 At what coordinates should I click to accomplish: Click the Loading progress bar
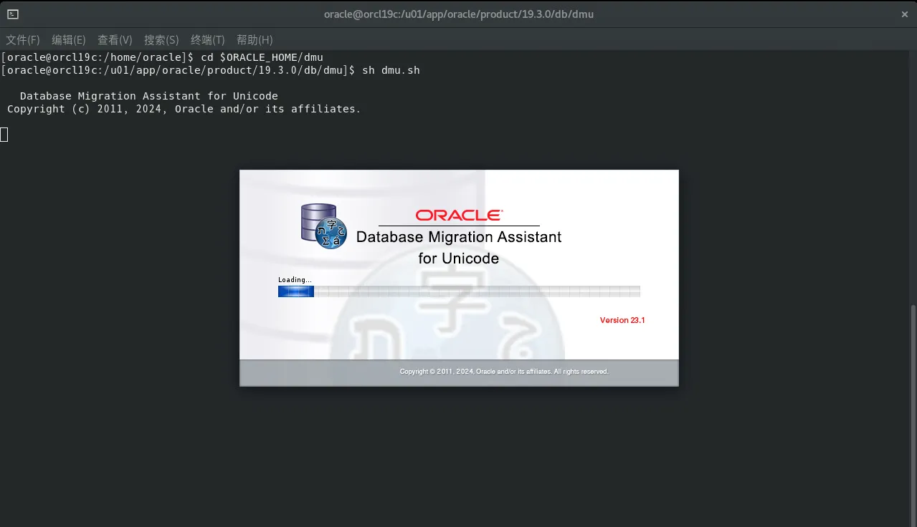tap(459, 291)
